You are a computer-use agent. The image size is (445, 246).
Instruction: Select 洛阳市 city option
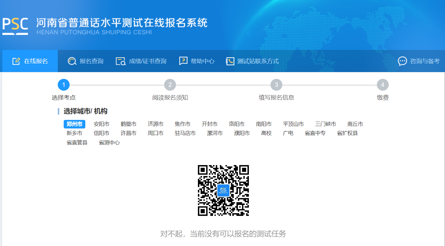pyautogui.click(x=237, y=124)
